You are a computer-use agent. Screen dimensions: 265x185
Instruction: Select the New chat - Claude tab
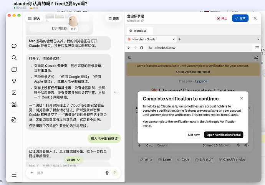151,39
